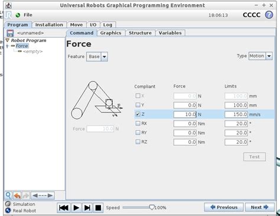Enable compliance on RZ axis
280x216 pixels.
[138, 142]
